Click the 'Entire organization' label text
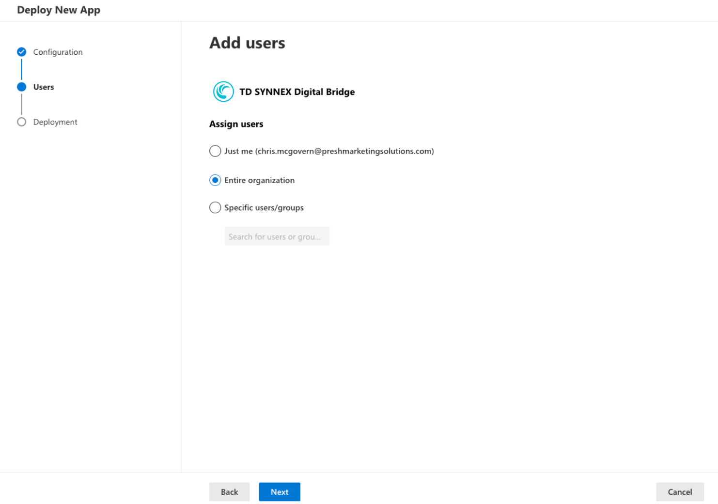 tap(259, 180)
